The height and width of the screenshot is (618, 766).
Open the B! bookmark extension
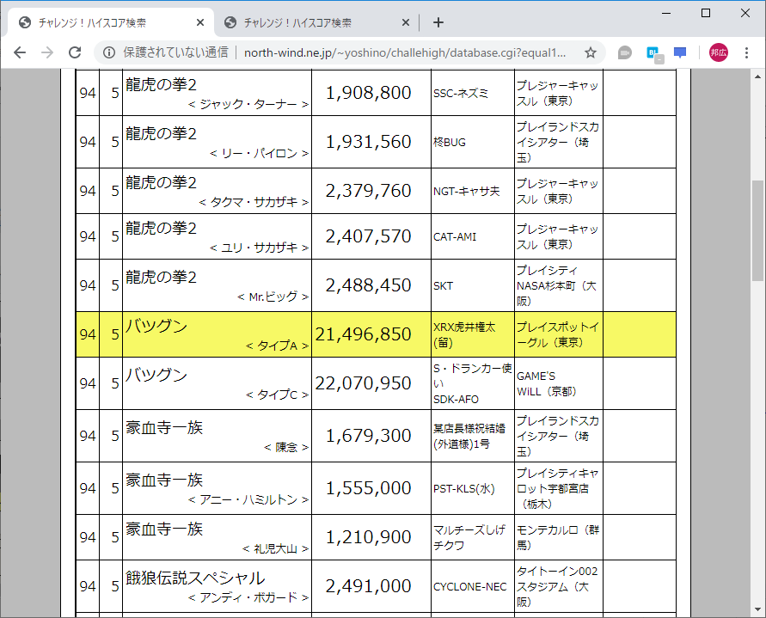[x=653, y=53]
